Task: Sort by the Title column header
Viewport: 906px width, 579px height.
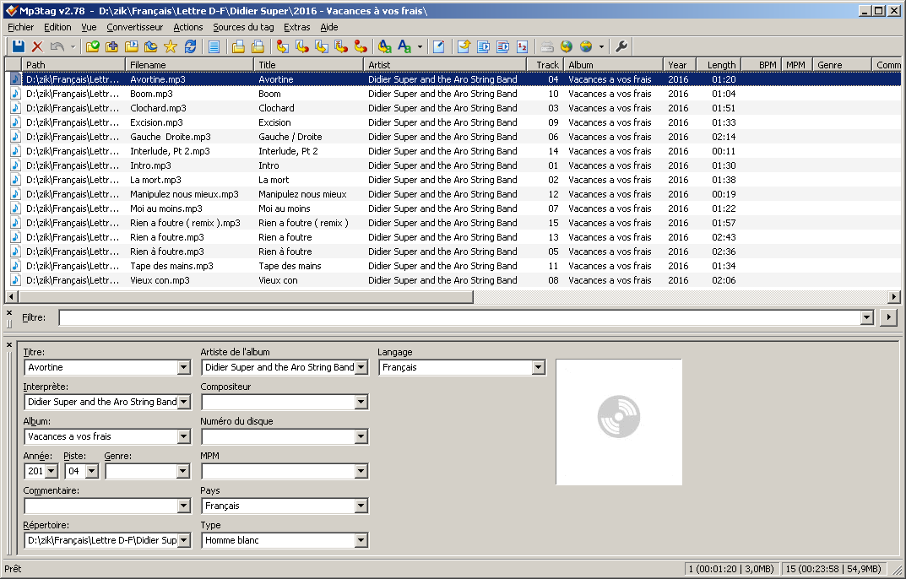Action: [308, 65]
